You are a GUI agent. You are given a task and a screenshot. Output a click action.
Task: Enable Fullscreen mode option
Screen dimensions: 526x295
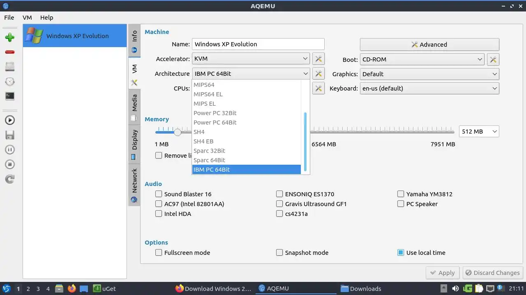159,252
